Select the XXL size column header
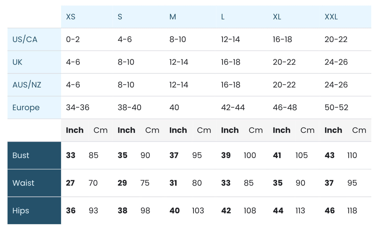Viewport: 376px width, 230px height. (331, 17)
